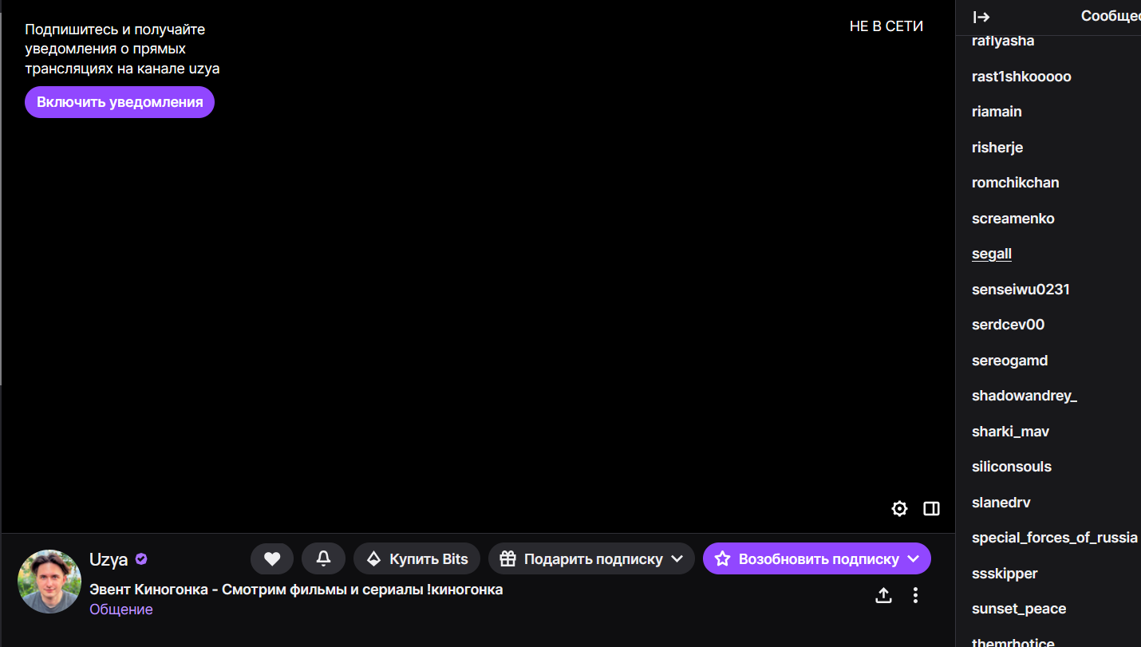Click the verified badge next to Uzya

[141, 559]
